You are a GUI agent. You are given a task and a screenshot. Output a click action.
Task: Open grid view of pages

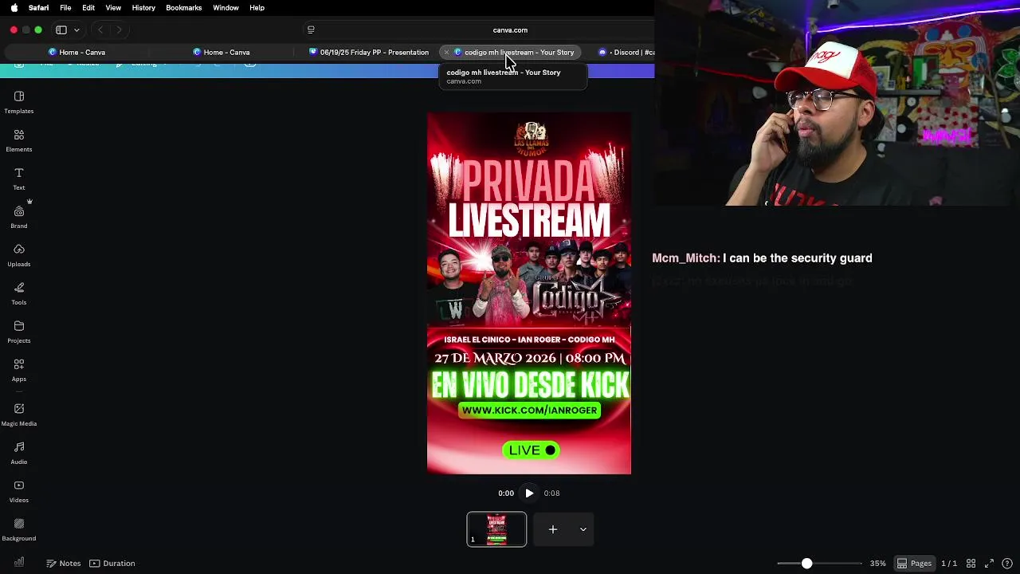971,564
